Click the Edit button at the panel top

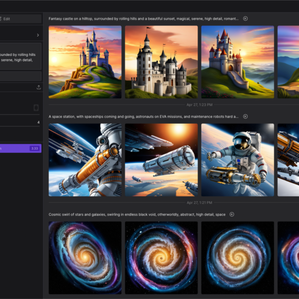point(20,19)
